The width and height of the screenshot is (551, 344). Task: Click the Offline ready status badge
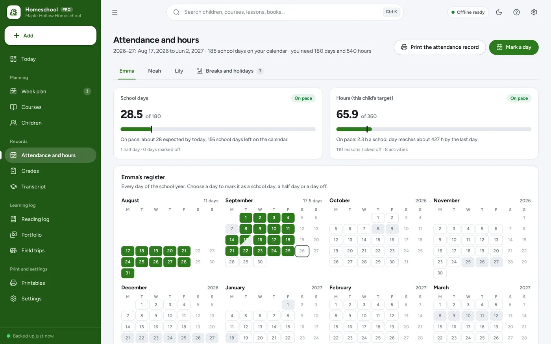point(468,12)
